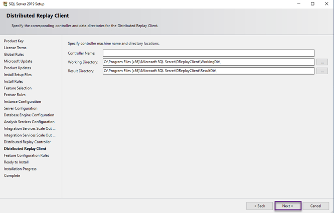Click the Controller Name text field
The image size is (334, 213).
click(x=208, y=53)
